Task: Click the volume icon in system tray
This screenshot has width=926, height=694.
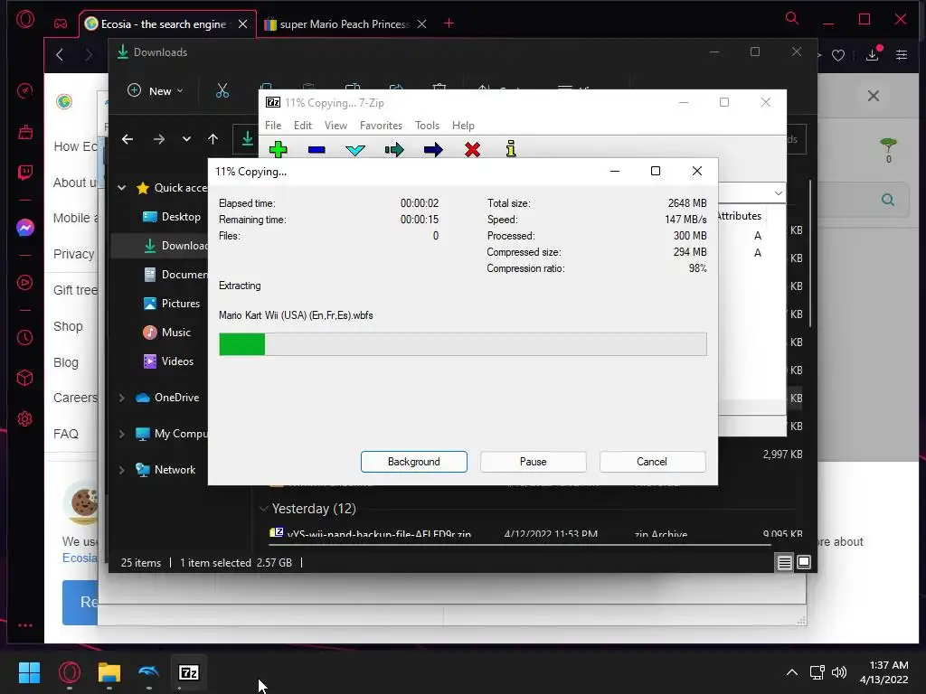Action: [838, 672]
